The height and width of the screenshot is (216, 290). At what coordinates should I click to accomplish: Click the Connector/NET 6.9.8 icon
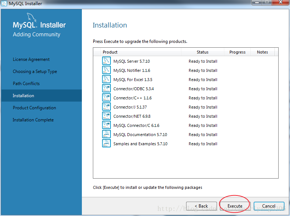click(x=106, y=116)
